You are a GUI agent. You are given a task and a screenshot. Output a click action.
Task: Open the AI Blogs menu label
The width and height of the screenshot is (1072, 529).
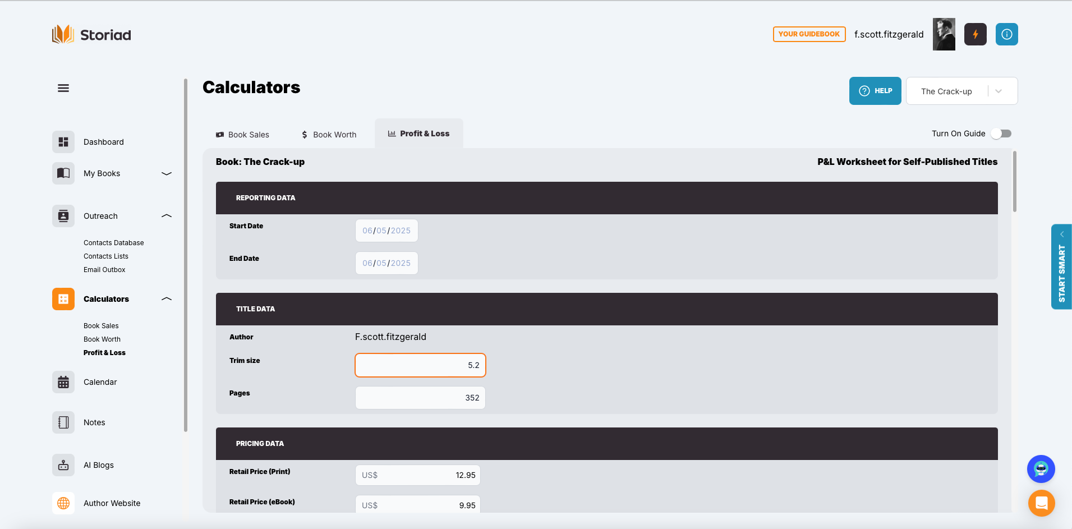pos(99,465)
